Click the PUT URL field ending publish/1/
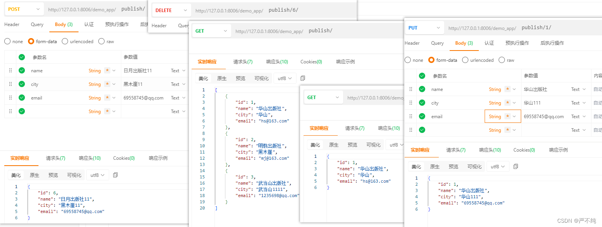602x227 pixels. coord(523,28)
